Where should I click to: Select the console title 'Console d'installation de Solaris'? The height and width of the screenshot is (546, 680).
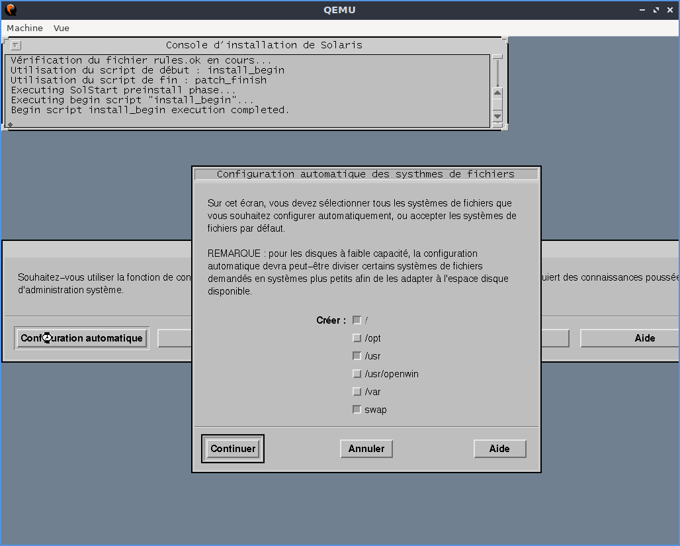(x=264, y=45)
